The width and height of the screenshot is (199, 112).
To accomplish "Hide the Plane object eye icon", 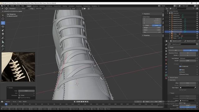I will point(197,38).
